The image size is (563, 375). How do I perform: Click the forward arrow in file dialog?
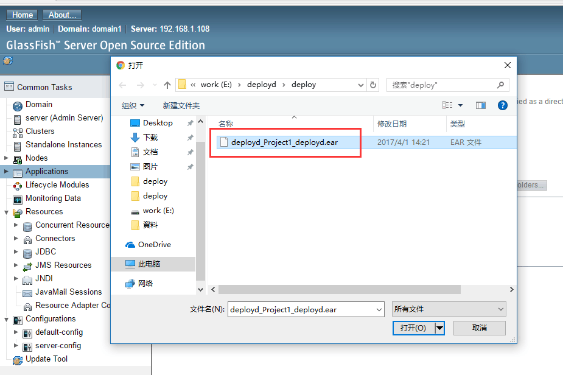pyautogui.click(x=141, y=85)
